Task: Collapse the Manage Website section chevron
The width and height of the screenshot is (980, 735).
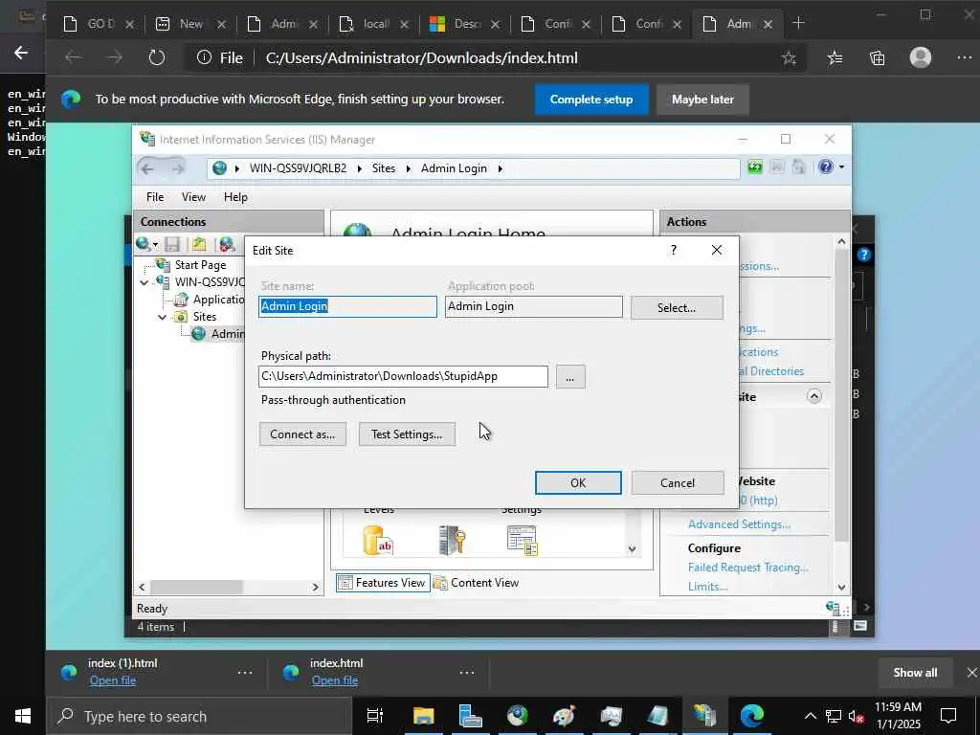Action: [813, 396]
